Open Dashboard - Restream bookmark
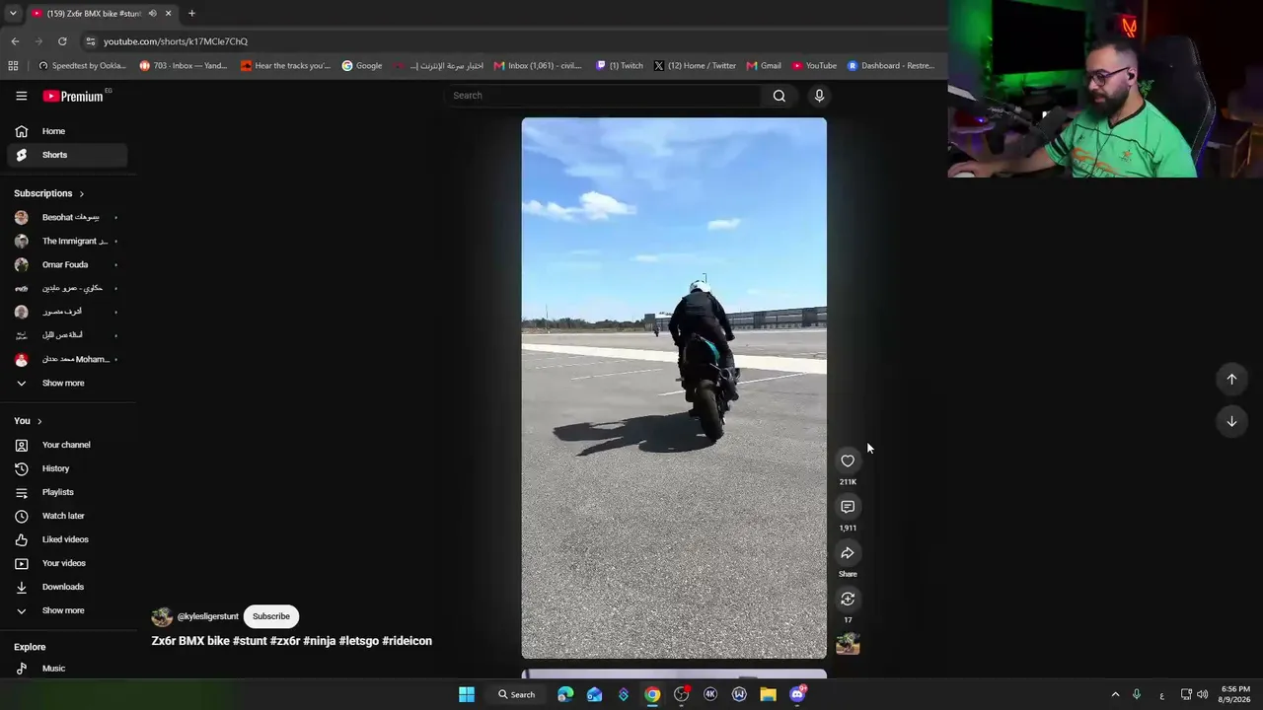This screenshot has width=1263, height=710. pos(891,66)
